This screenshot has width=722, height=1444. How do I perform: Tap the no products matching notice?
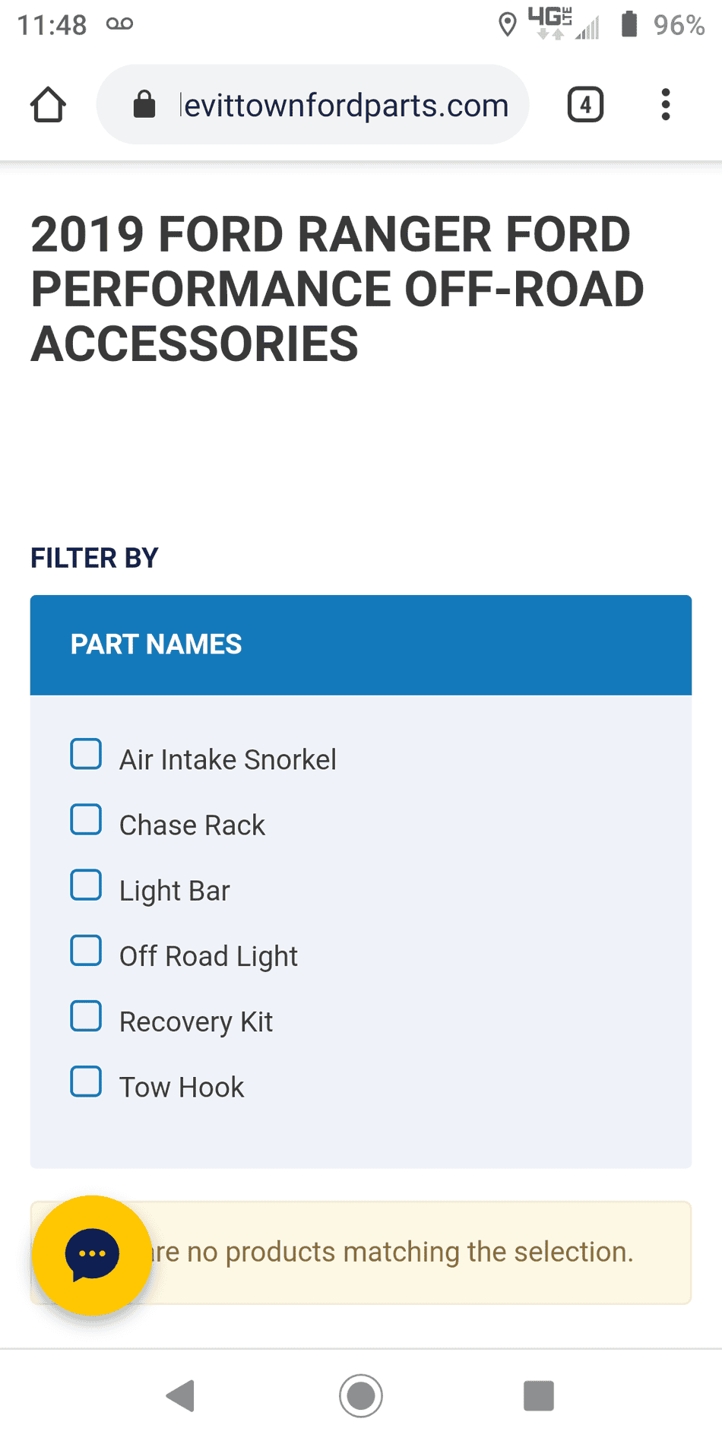click(x=361, y=1252)
